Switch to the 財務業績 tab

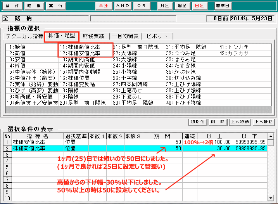click(93, 36)
